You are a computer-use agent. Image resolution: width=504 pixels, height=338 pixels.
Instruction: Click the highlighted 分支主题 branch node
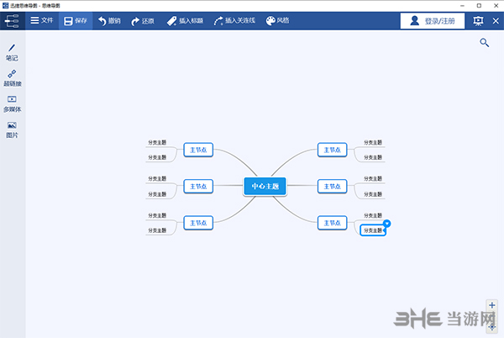(373, 230)
